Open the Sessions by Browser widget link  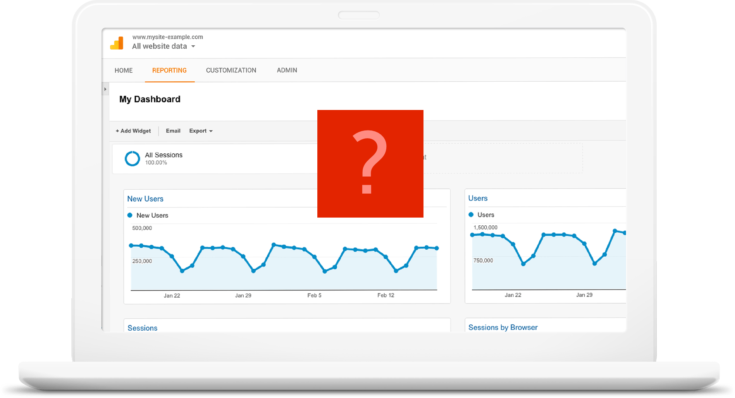pyautogui.click(x=503, y=328)
